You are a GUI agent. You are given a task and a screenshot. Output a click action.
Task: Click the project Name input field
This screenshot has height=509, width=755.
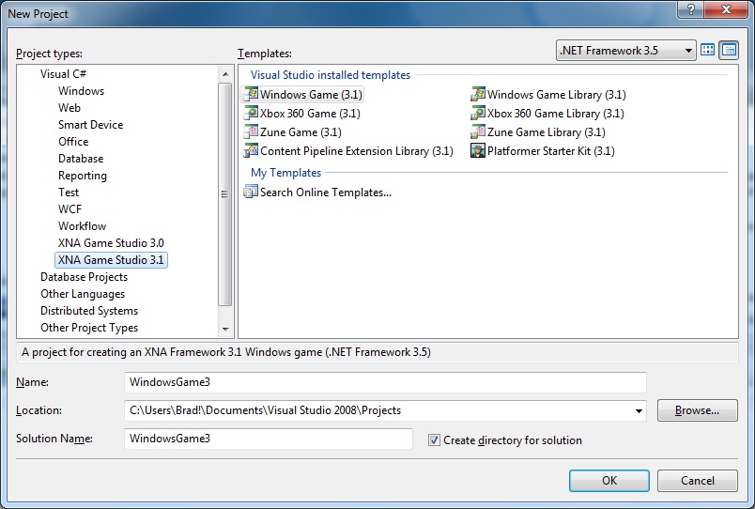pyautogui.click(x=385, y=382)
